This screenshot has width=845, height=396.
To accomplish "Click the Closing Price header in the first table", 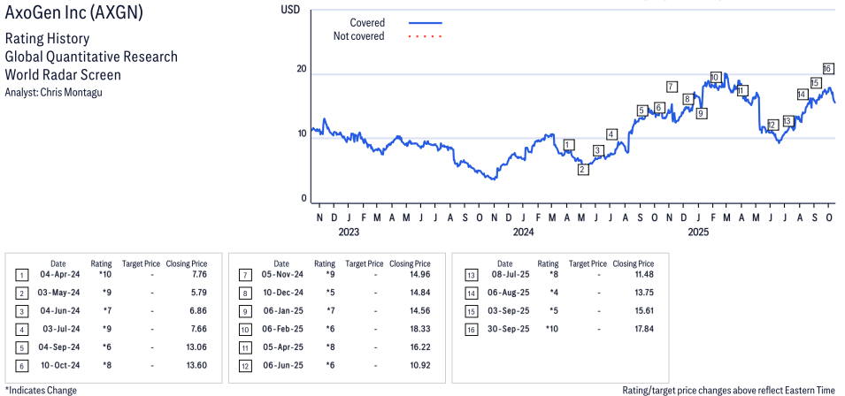I will point(186,263).
